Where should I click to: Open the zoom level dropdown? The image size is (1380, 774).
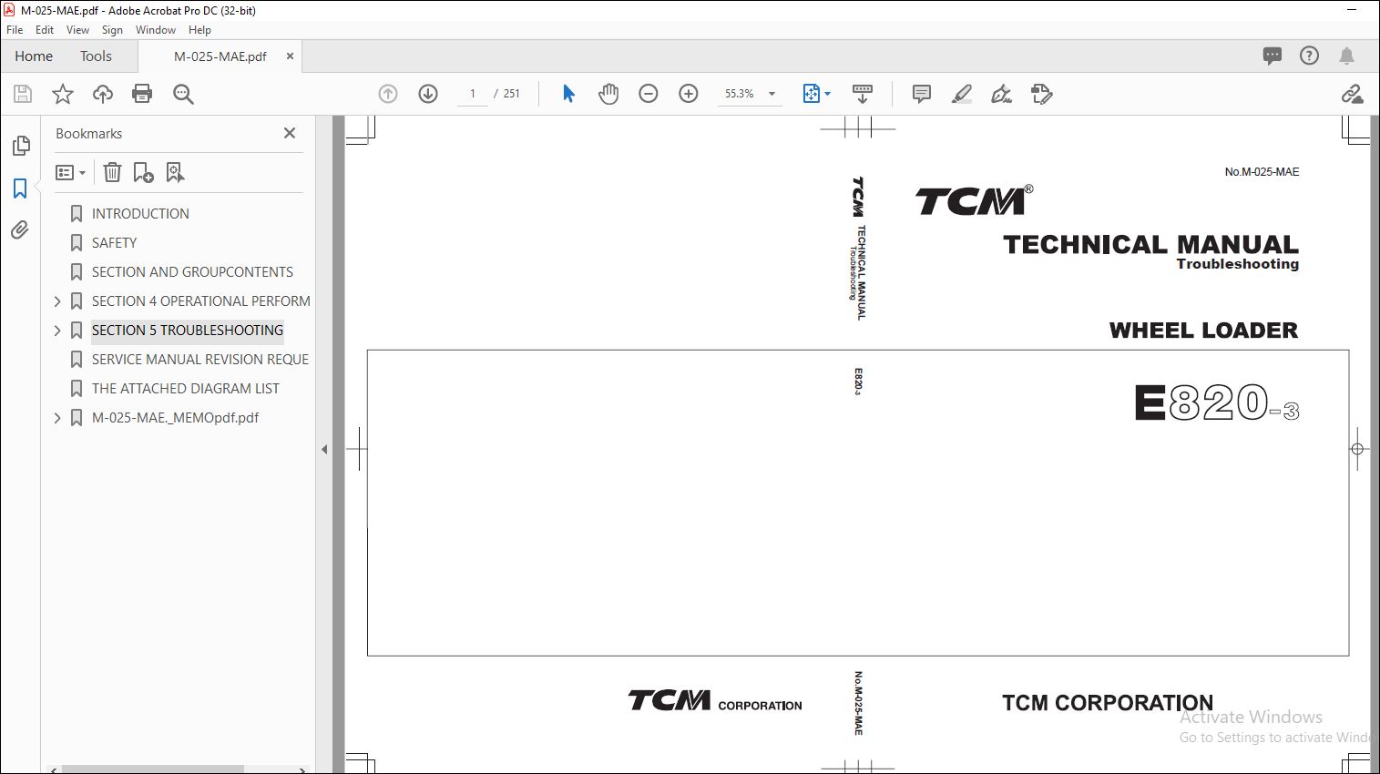(772, 94)
